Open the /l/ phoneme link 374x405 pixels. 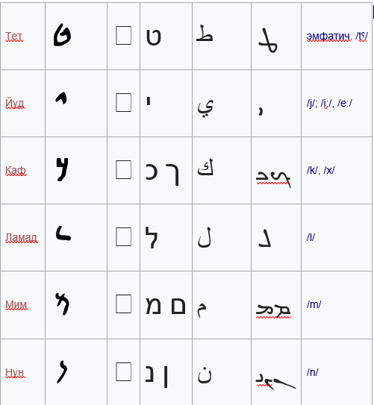311,238
